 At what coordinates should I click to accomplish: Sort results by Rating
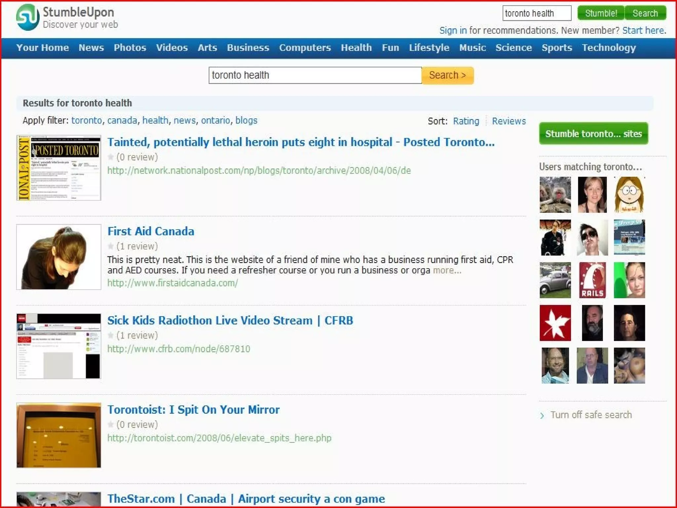[x=466, y=121]
